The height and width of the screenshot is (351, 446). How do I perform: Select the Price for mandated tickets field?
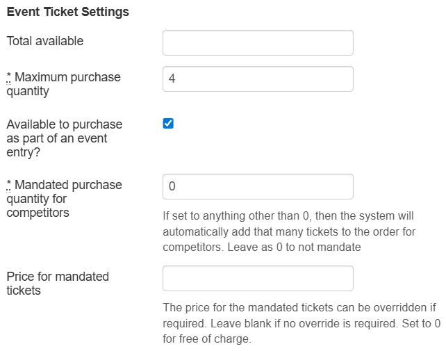point(258,279)
